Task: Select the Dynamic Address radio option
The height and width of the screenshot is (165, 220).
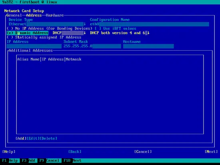Action: tap(28, 33)
